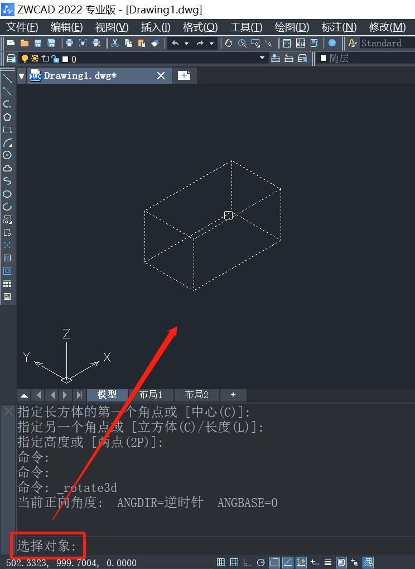Click the Save icon
This screenshot has width=415, height=569.
tap(38, 43)
